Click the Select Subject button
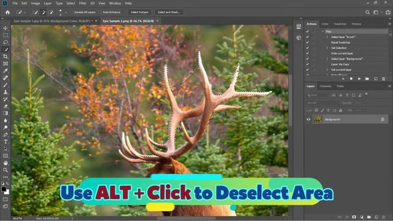The width and height of the screenshot is (393, 221). pyautogui.click(x=139, y=12)
